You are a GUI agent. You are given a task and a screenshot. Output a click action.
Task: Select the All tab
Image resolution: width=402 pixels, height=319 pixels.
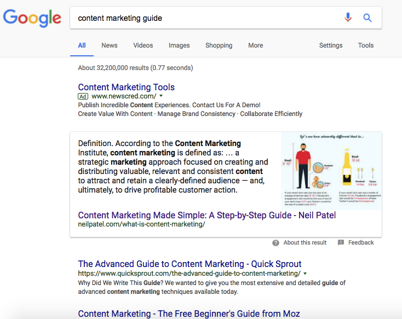(x=82, y=45)
